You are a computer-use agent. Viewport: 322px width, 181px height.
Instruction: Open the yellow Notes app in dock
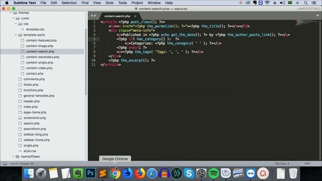click(x=53, y=173)
